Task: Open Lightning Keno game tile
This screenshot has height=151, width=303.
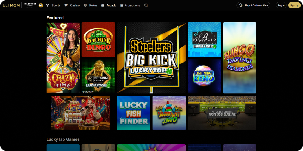Action: coord(204,76)
